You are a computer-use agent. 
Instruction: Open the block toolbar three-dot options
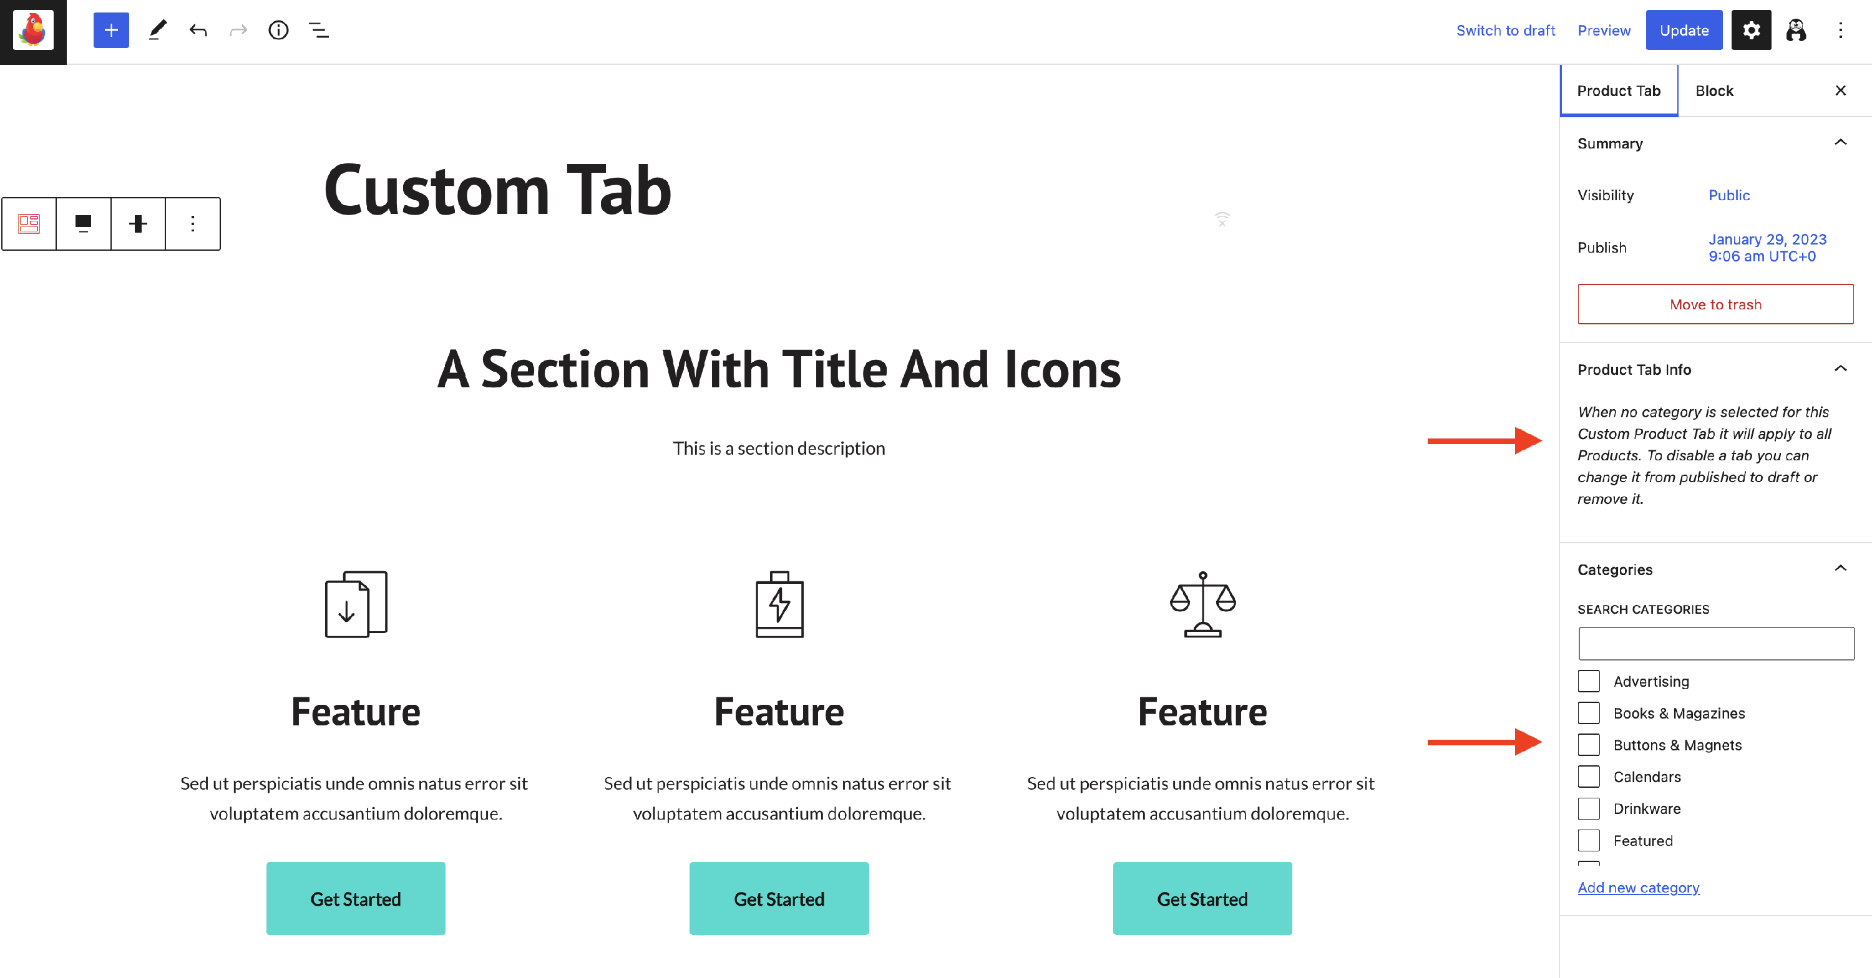click(x=193, y=224)
